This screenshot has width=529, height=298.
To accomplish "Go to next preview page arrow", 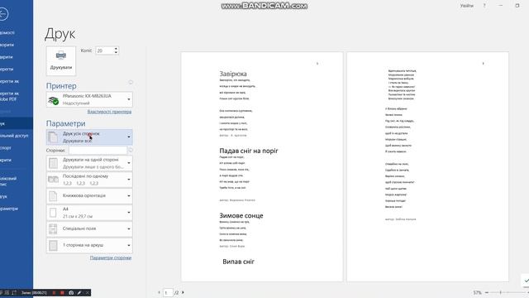I will coord(183,292).
